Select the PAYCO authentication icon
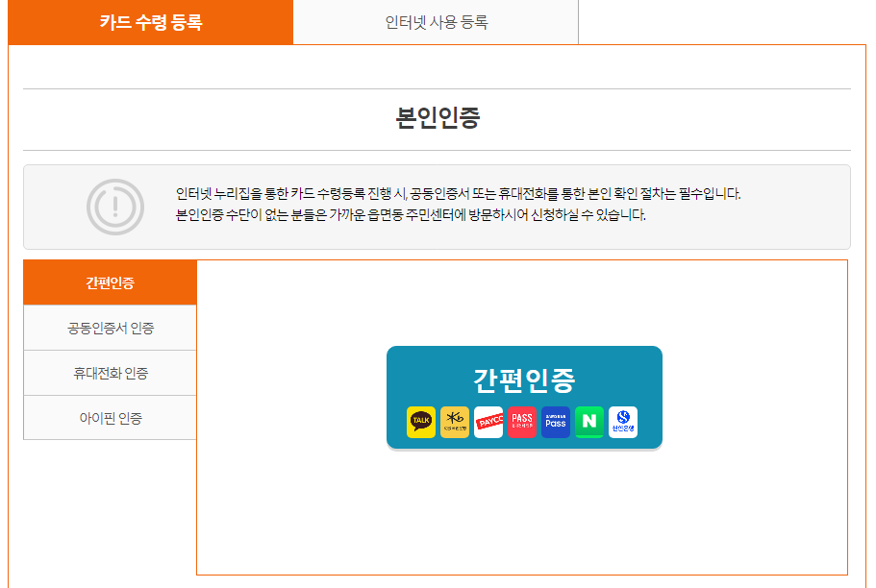 [x=488, y=421]
